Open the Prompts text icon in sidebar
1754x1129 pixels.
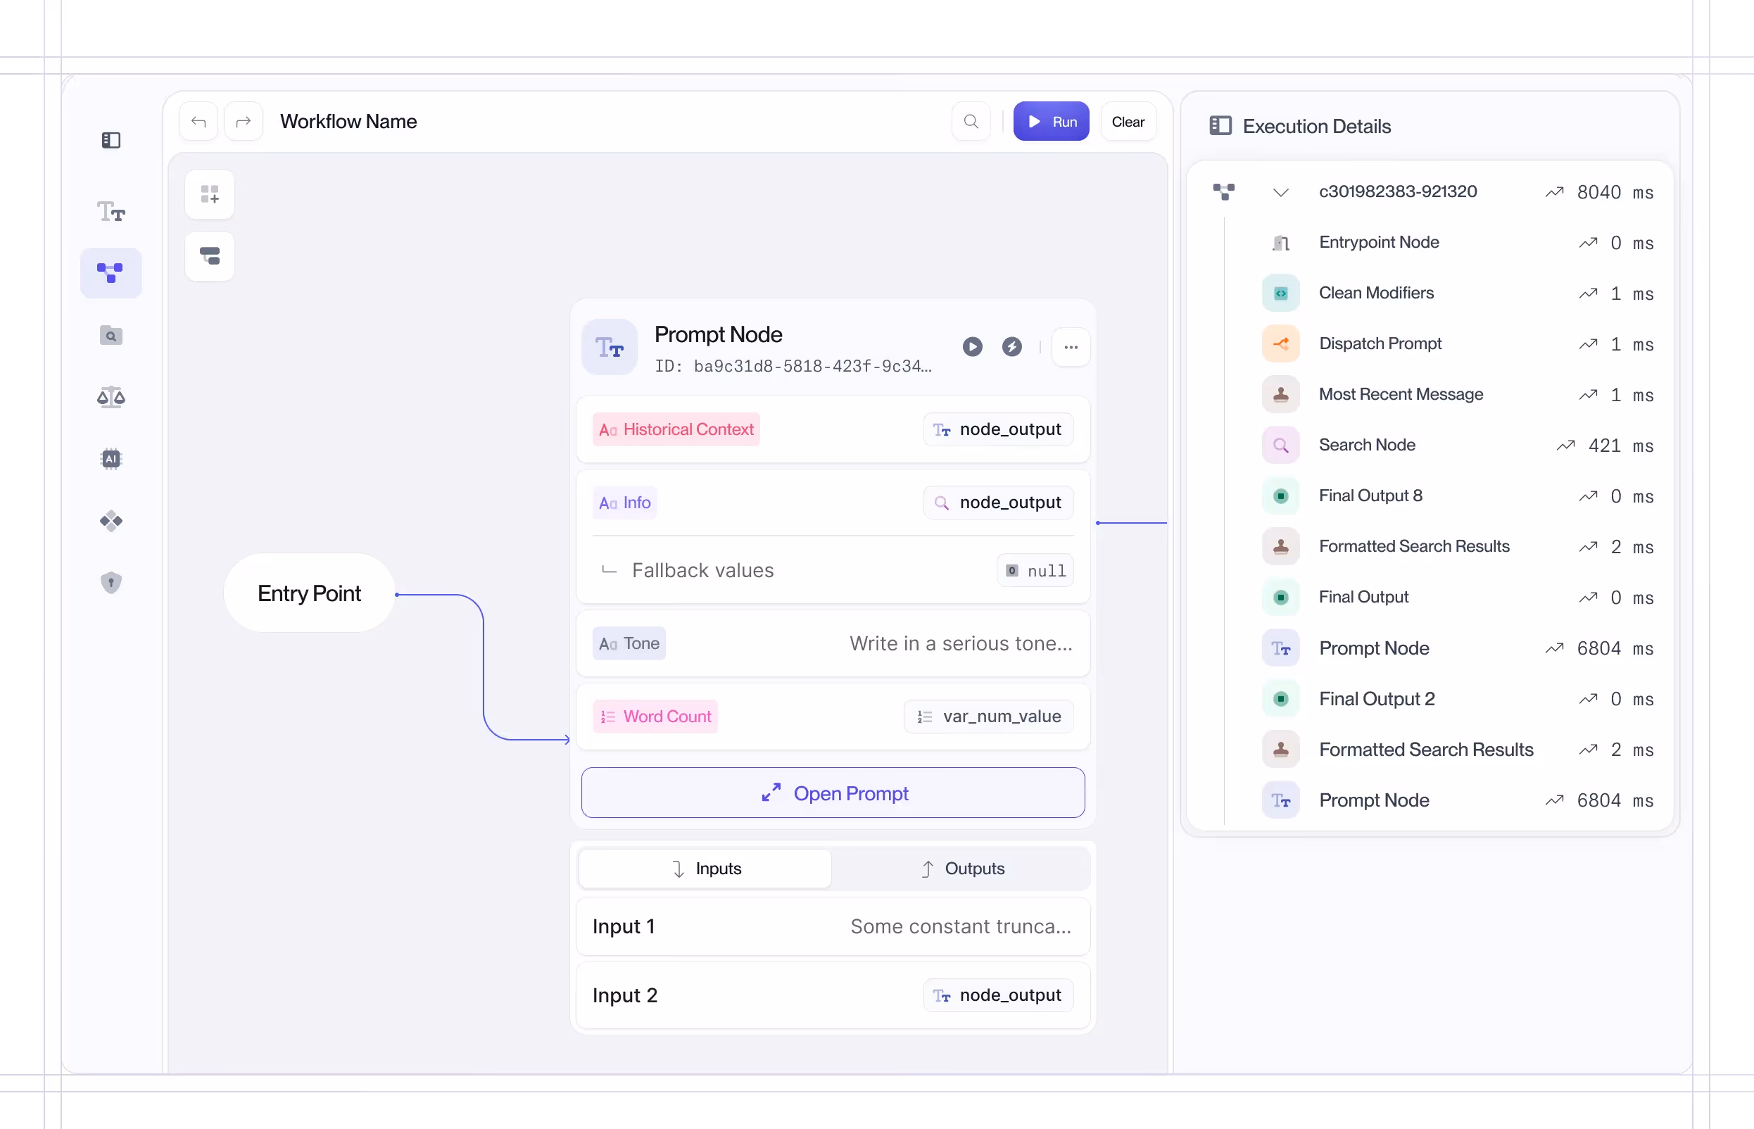click(111, 212)
